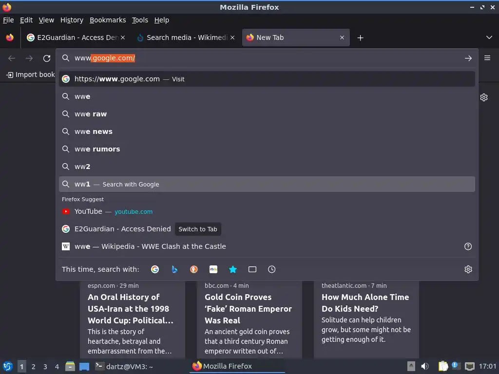
Task: Select the New Tab tab
Action: pos(296,37)
